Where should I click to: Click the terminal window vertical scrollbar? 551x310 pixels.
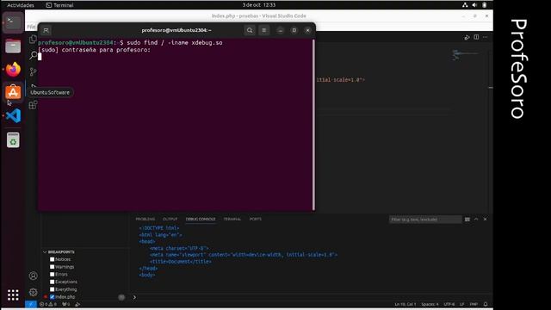coord(313,124)
